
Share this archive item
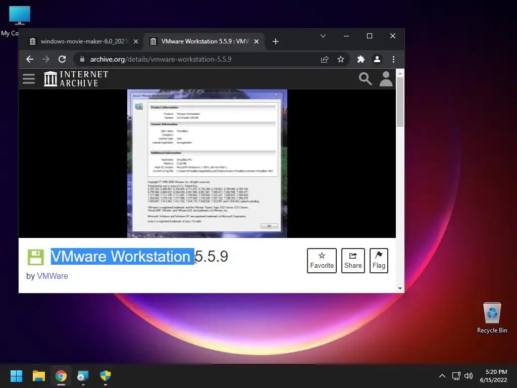click(x=353, y=261)
